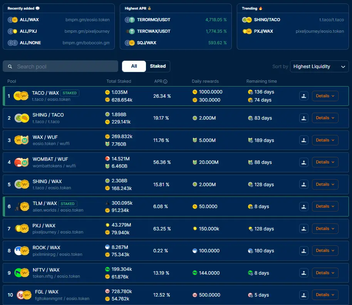Click the 56.36 % APR value

click(162, 162)
